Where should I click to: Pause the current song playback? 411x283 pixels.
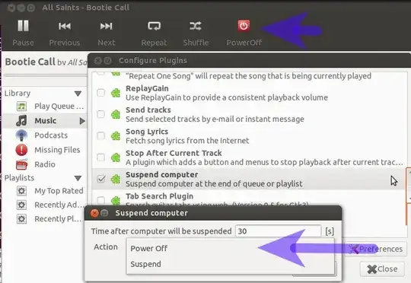coord(23,26)
